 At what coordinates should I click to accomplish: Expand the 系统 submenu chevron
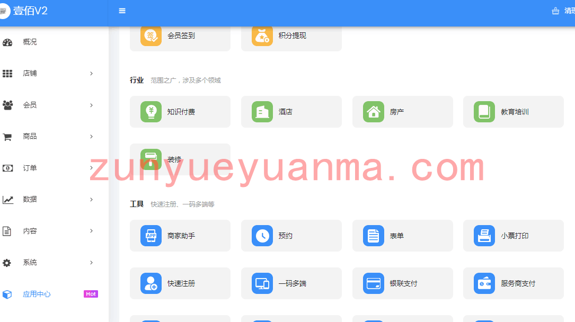pyautogui.click(x=91, y=263)
